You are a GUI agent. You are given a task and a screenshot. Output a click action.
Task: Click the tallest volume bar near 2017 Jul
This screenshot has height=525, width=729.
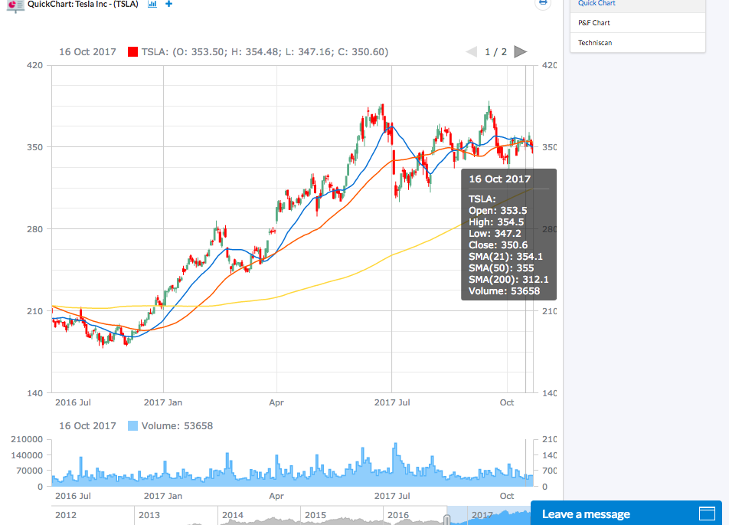click(x=397, y=460)
